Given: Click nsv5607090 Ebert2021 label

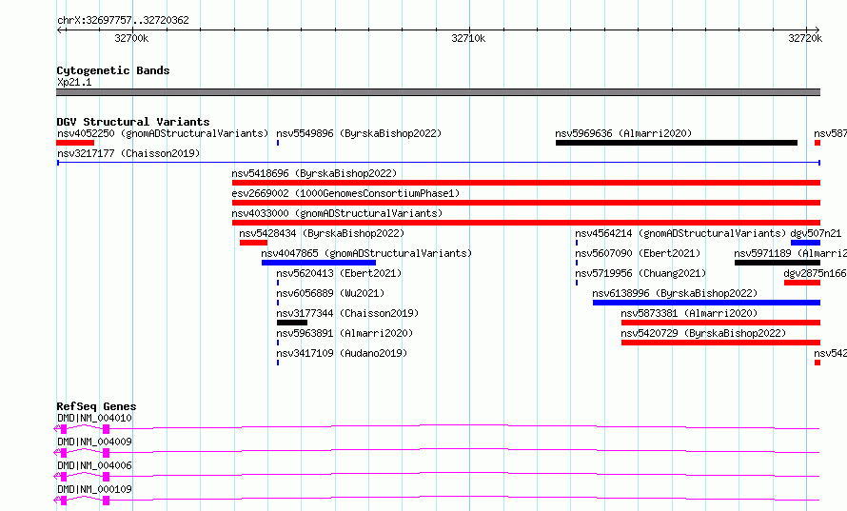Looking at the screenshot, I should (x=638, y=253).
